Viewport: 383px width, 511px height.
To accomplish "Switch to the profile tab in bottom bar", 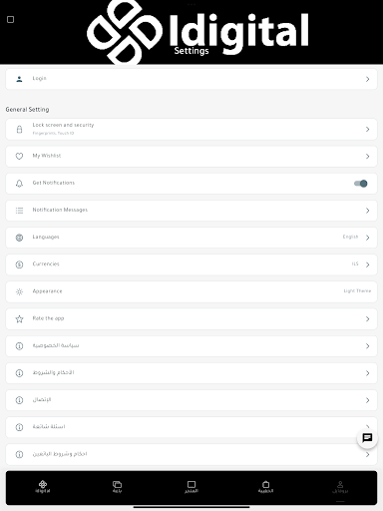I will tap(340, 486).
